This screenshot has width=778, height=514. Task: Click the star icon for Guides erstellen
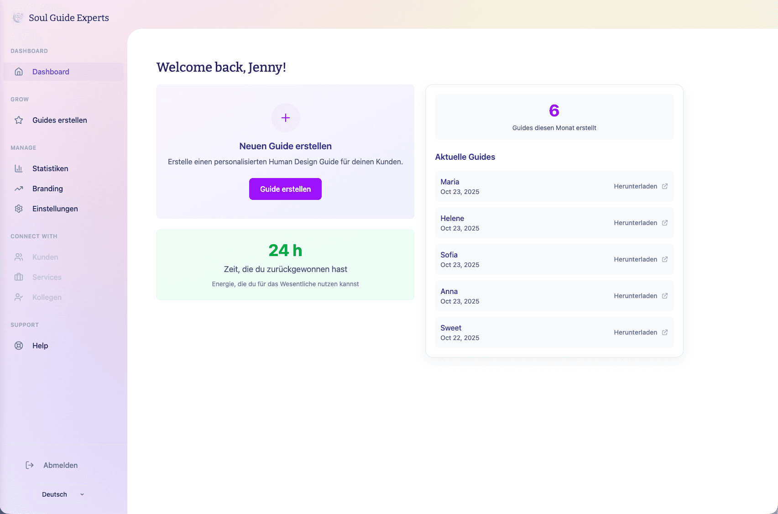point(19,120)
